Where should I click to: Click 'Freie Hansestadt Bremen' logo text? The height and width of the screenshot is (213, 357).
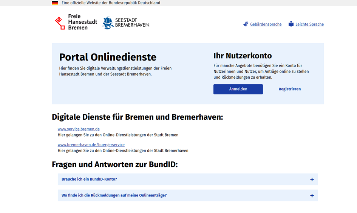[x=83, y=22]
